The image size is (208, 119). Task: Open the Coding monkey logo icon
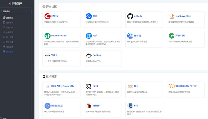[x=89, y=55]
